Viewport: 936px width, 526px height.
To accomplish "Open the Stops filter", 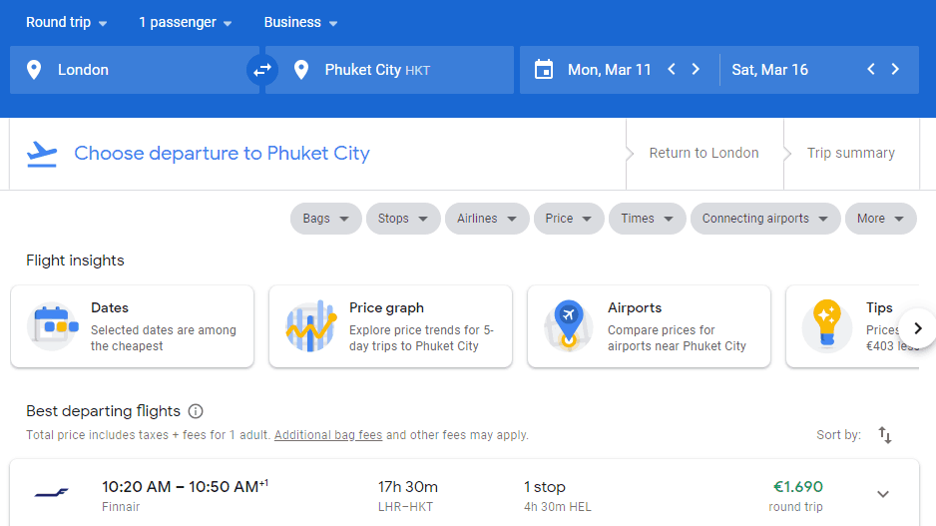I will click(402, 219).
